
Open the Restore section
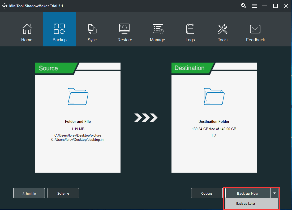(x=125, y=29)
